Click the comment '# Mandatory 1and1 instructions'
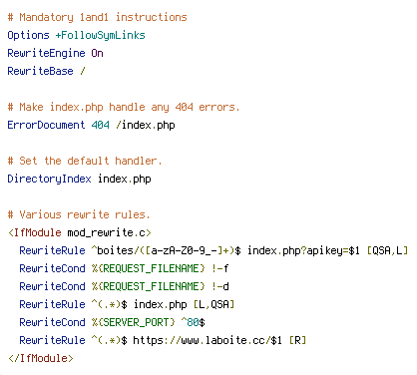The width and height of the screenshot is (417, 375). (x=97, y=17)
